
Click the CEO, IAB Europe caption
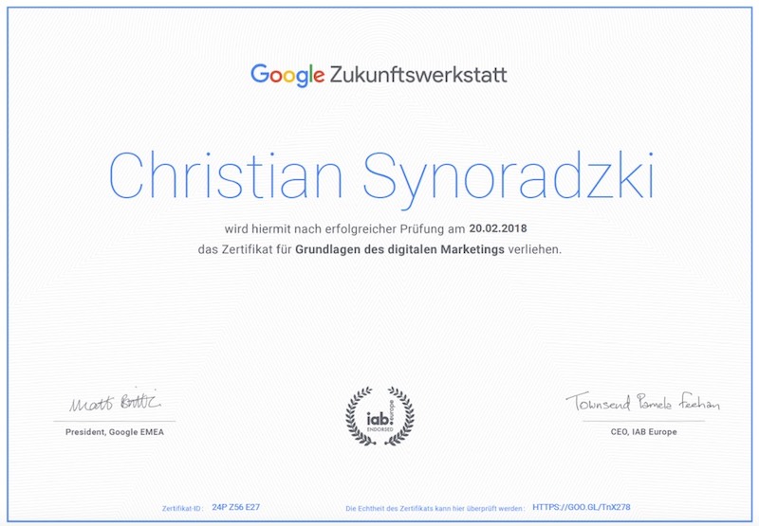[642, 432]
